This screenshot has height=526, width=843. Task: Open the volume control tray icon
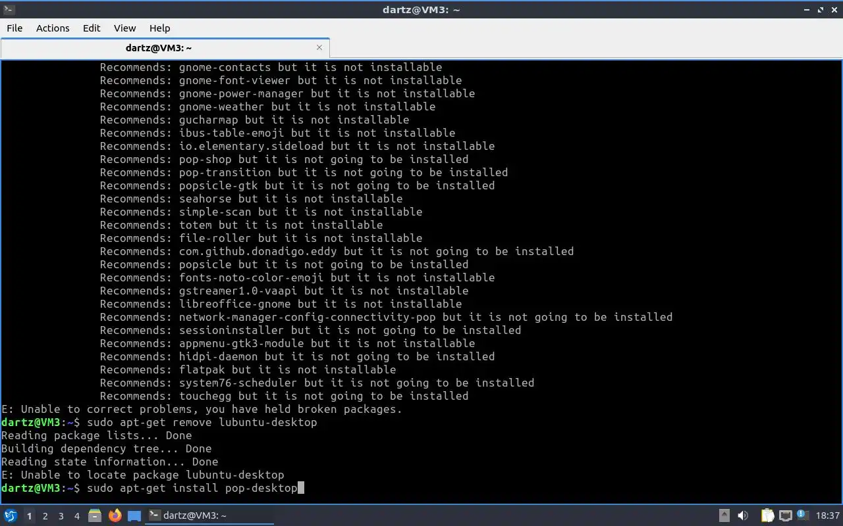[743, 515]
